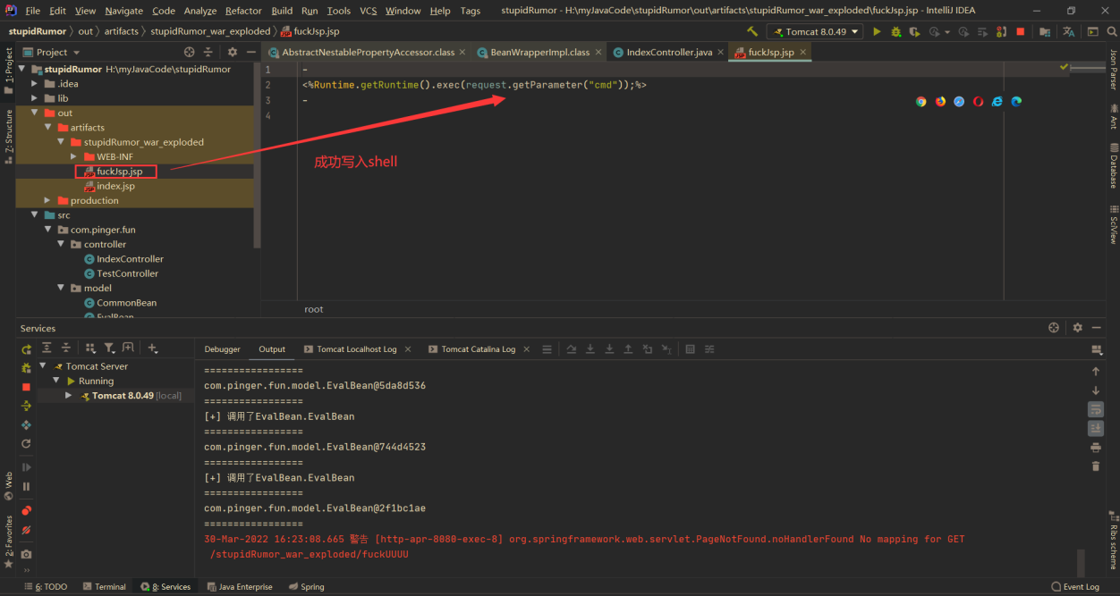This screenshot has height=596, width=1120.
Task: Click the Debug icon in the main toolbar
Action: pyautogui.click(x=895, y=30)
